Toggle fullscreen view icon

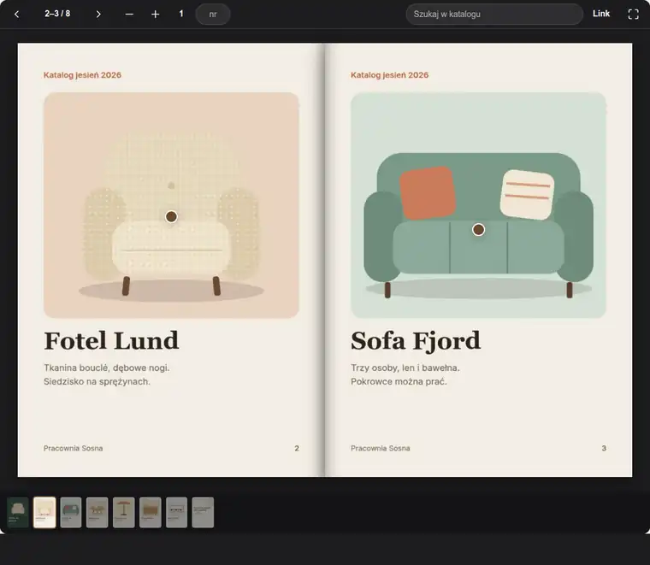pos(634,14)
